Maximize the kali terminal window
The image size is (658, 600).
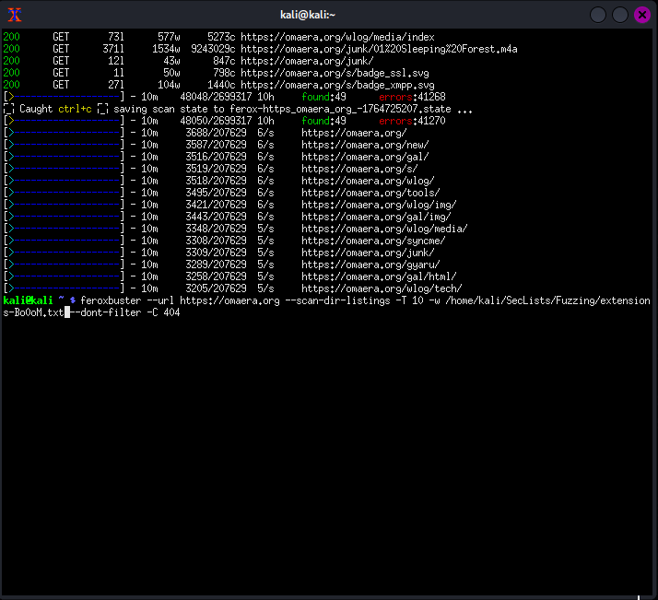point(620,14)
